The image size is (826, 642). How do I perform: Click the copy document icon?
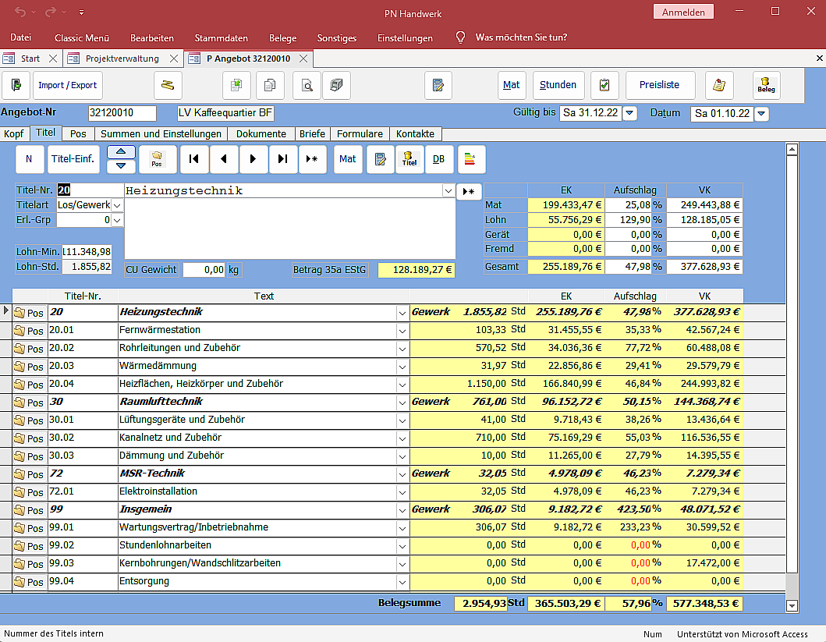(271, 85)
